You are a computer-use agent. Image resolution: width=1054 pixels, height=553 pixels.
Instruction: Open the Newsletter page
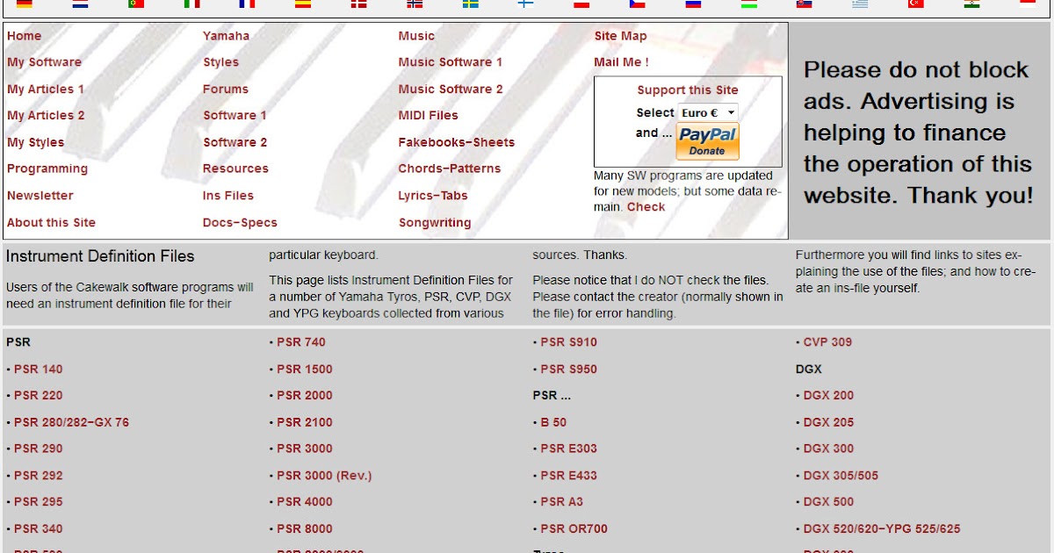tap(40, 196)
